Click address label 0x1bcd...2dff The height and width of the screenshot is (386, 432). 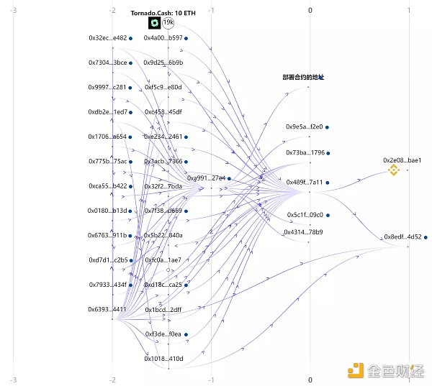point(163,310)
